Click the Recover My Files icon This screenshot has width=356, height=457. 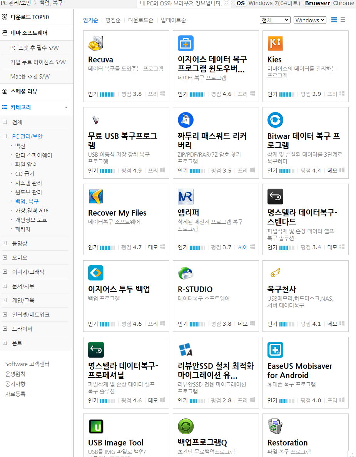click(x=96, y=196)
